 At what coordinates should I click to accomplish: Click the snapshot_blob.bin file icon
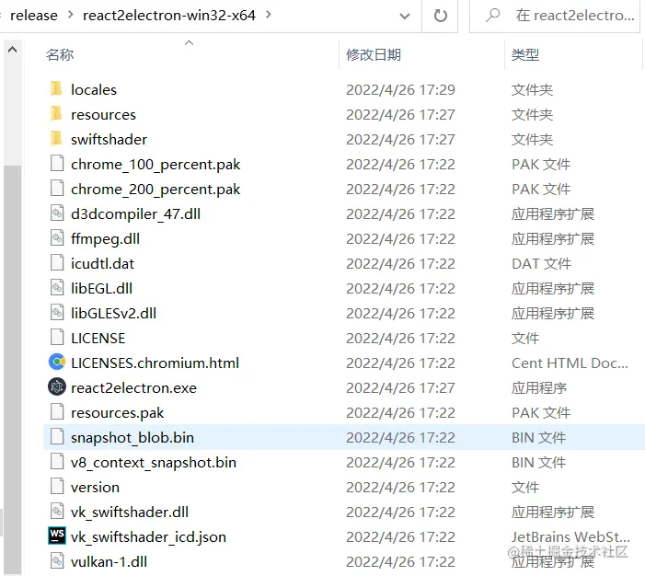(x=57, y=436)
